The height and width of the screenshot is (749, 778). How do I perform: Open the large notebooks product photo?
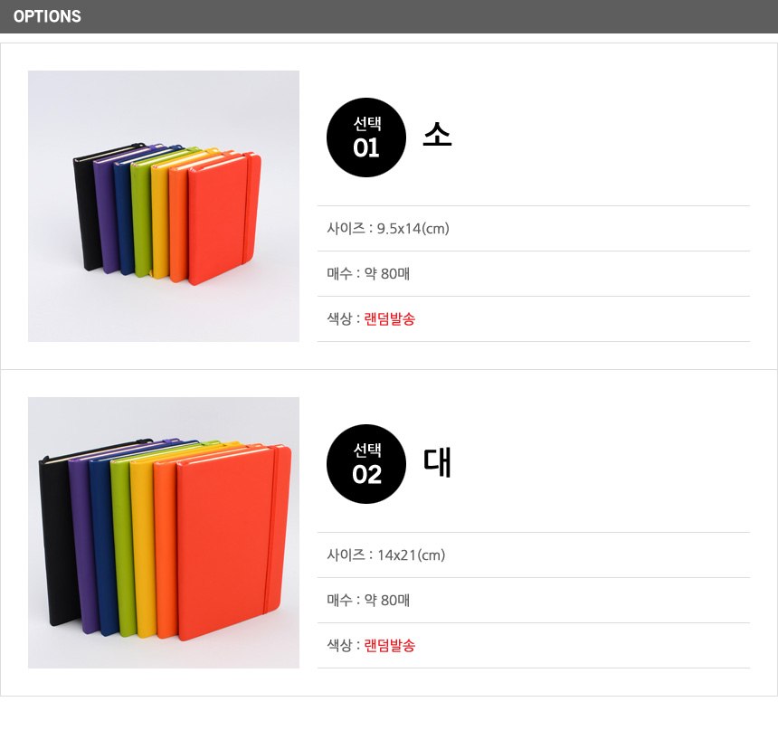pyautogui.click(x=163, y=533)
